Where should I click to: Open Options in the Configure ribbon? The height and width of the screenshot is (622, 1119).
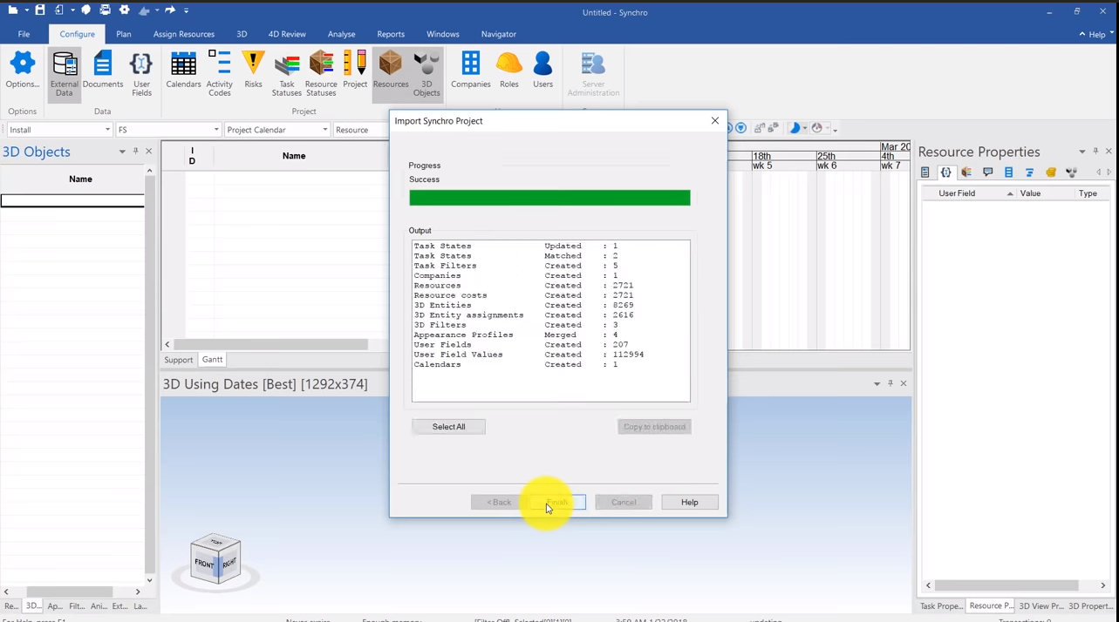(23, 71)
